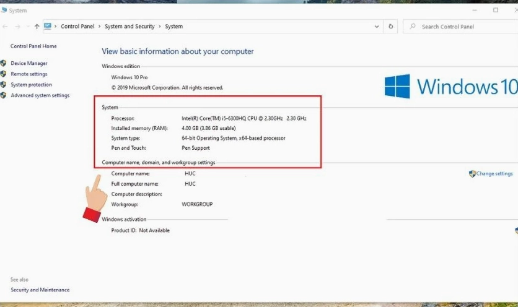This screenshot has height=307, width=518.
Task: Click the 64-bit Operating System text
Action: click(233, 138)
